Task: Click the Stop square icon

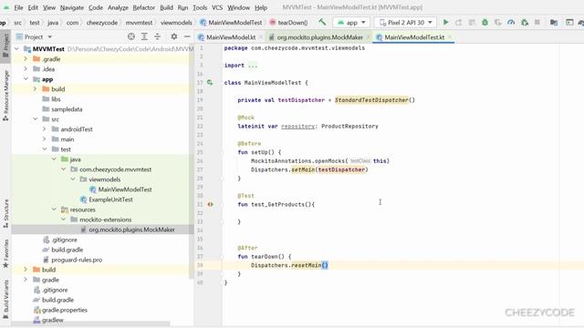Action: coord(537,22)
